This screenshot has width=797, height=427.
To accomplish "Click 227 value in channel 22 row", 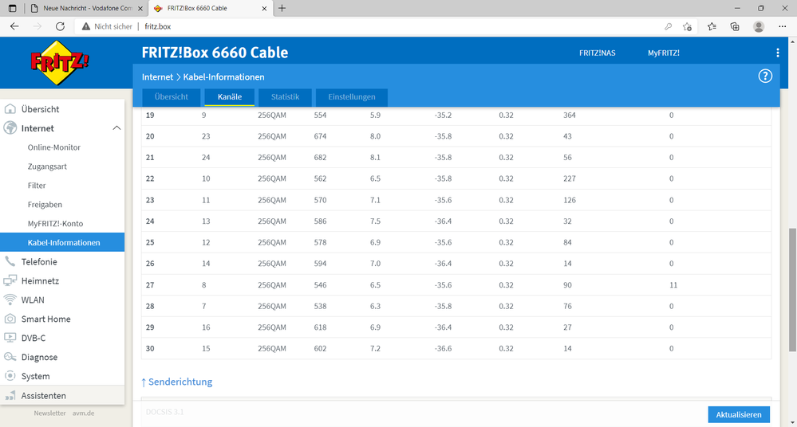I will click(x=570, y=178).
